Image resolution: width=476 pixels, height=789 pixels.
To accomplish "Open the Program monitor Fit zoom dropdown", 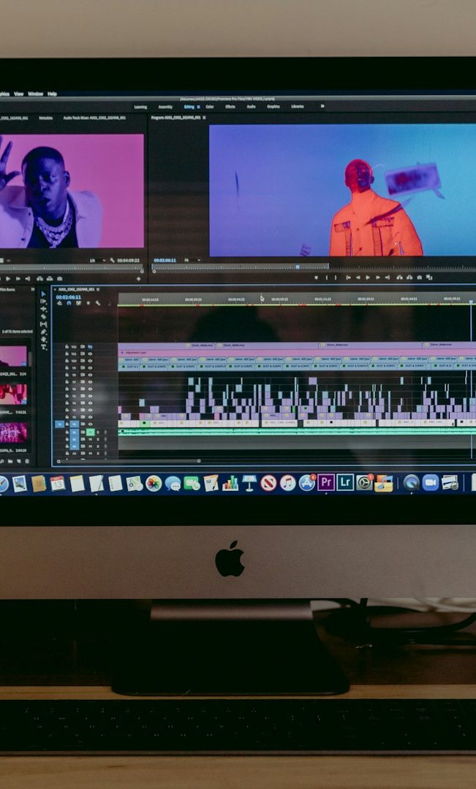I will pos(194,260).
